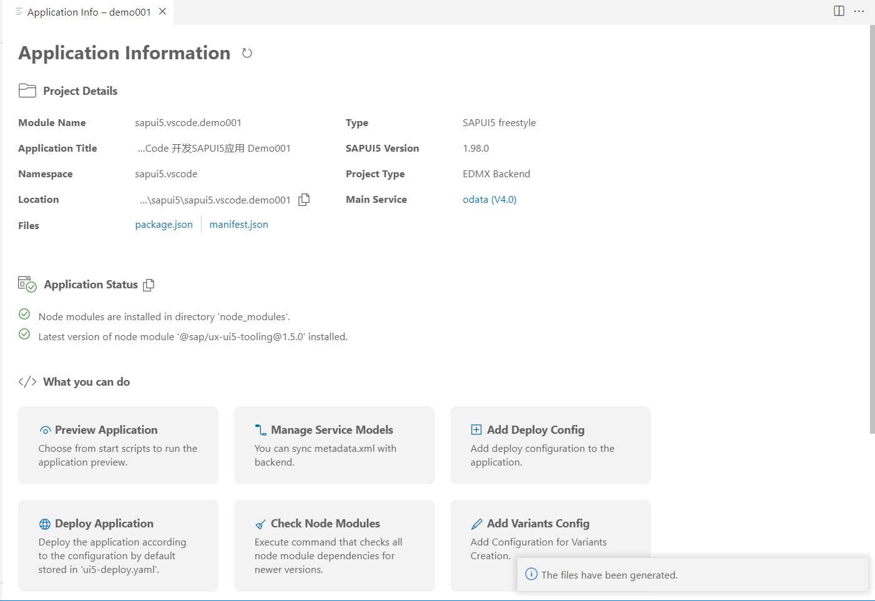Open the odata (V4.0) main service link

pyautogui.click(x=489, y=200)
